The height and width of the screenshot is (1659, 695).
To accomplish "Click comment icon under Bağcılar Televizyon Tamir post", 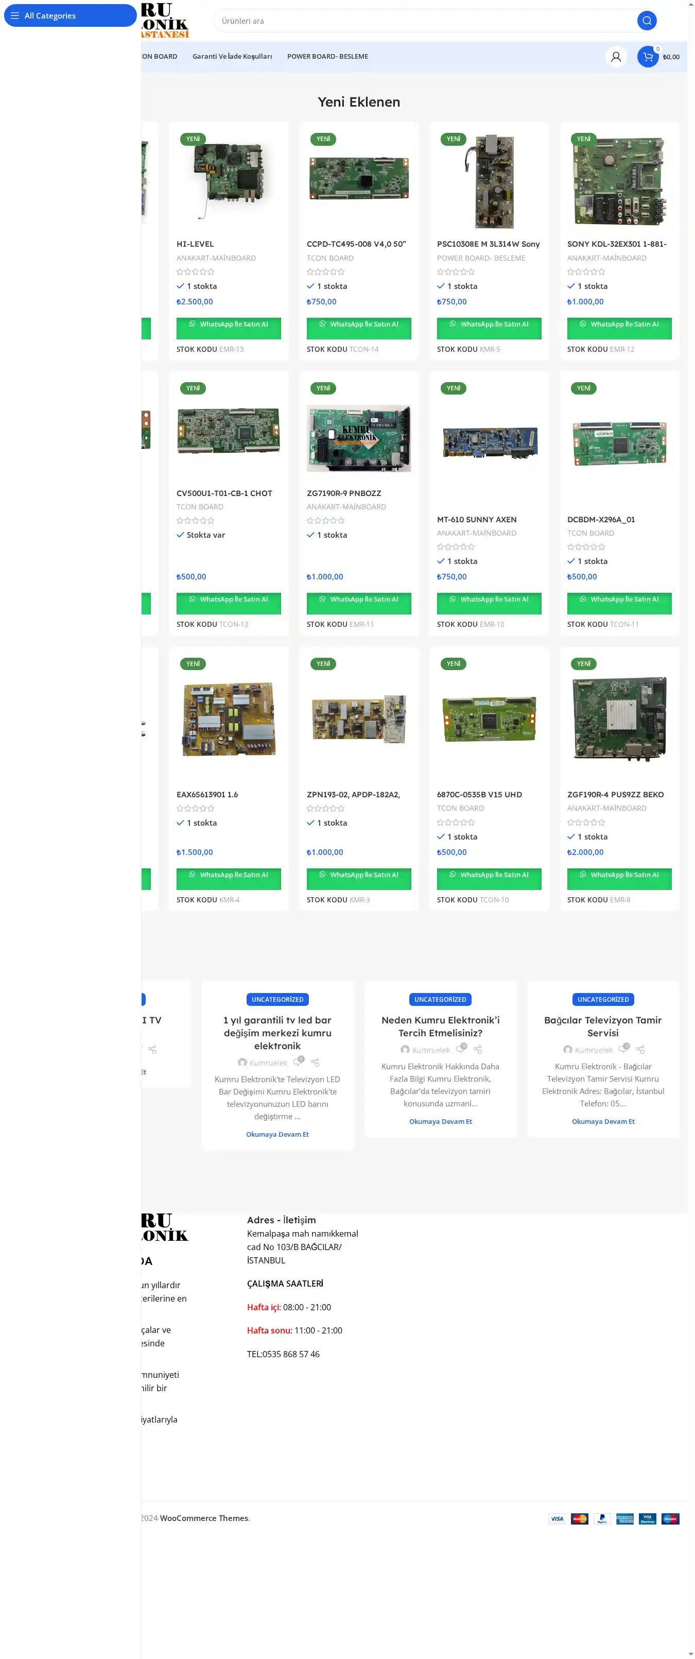I will (x=623, y=1049).
